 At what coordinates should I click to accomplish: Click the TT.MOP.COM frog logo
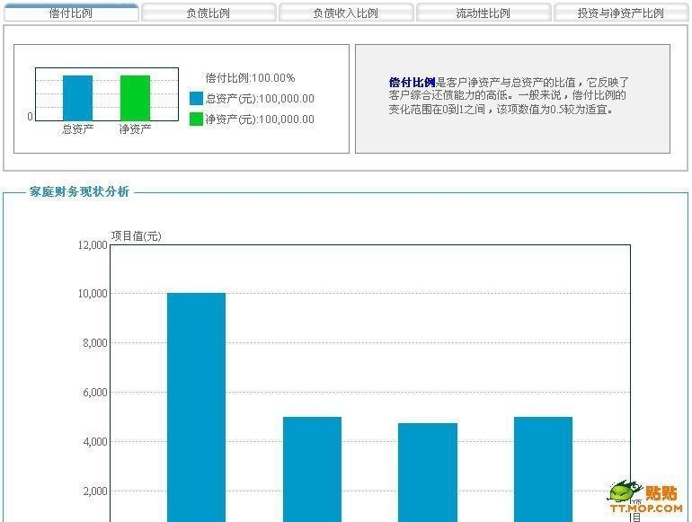[x=646, y=498]
